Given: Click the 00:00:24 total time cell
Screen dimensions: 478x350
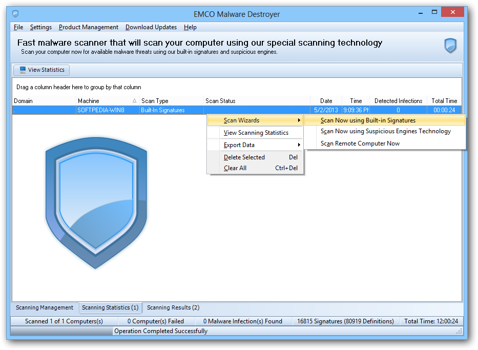Looking at the screenshot, I should (444, 110).
